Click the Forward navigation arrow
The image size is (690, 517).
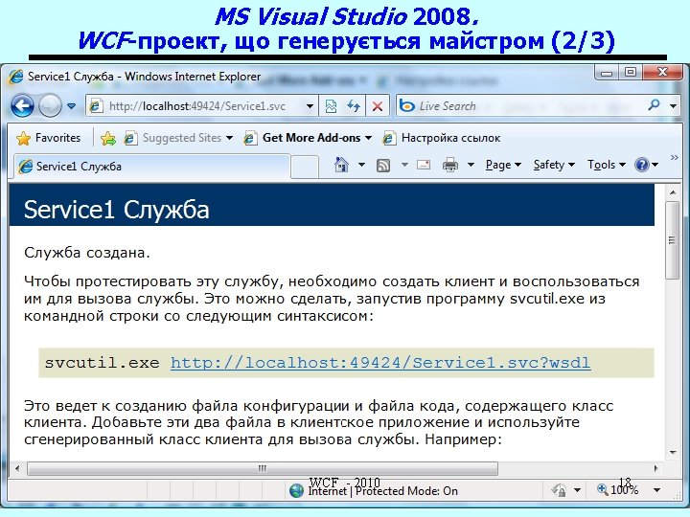tap(50, 106)
